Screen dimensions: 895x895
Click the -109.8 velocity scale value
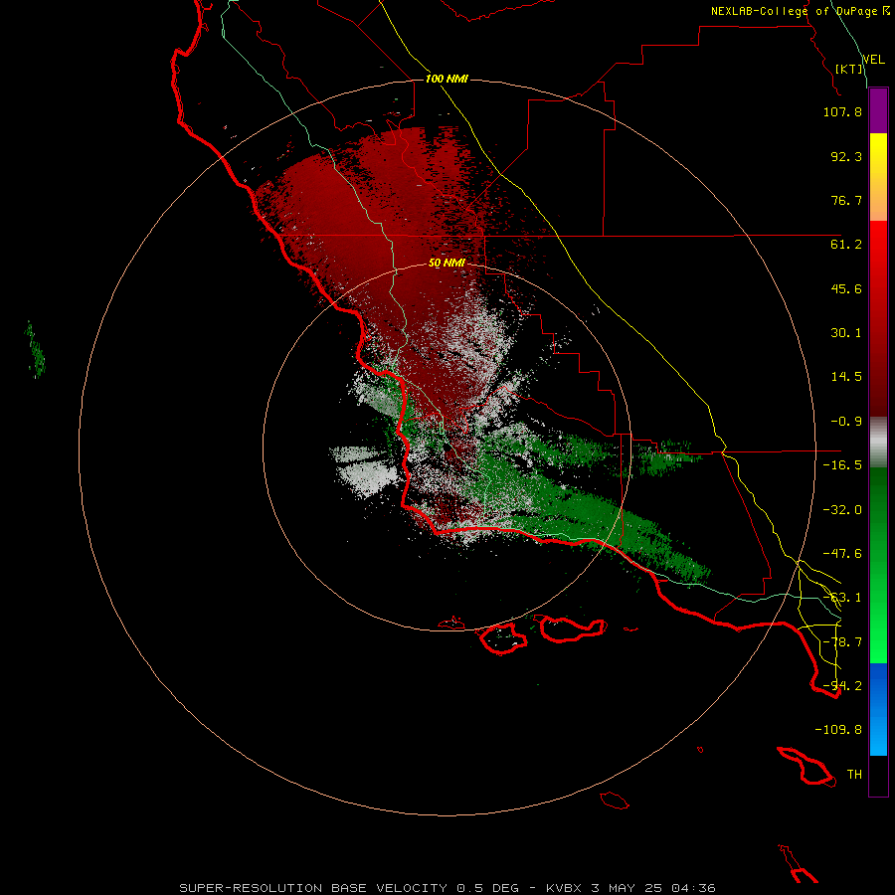pyautogui.click(x=838, y=730)
